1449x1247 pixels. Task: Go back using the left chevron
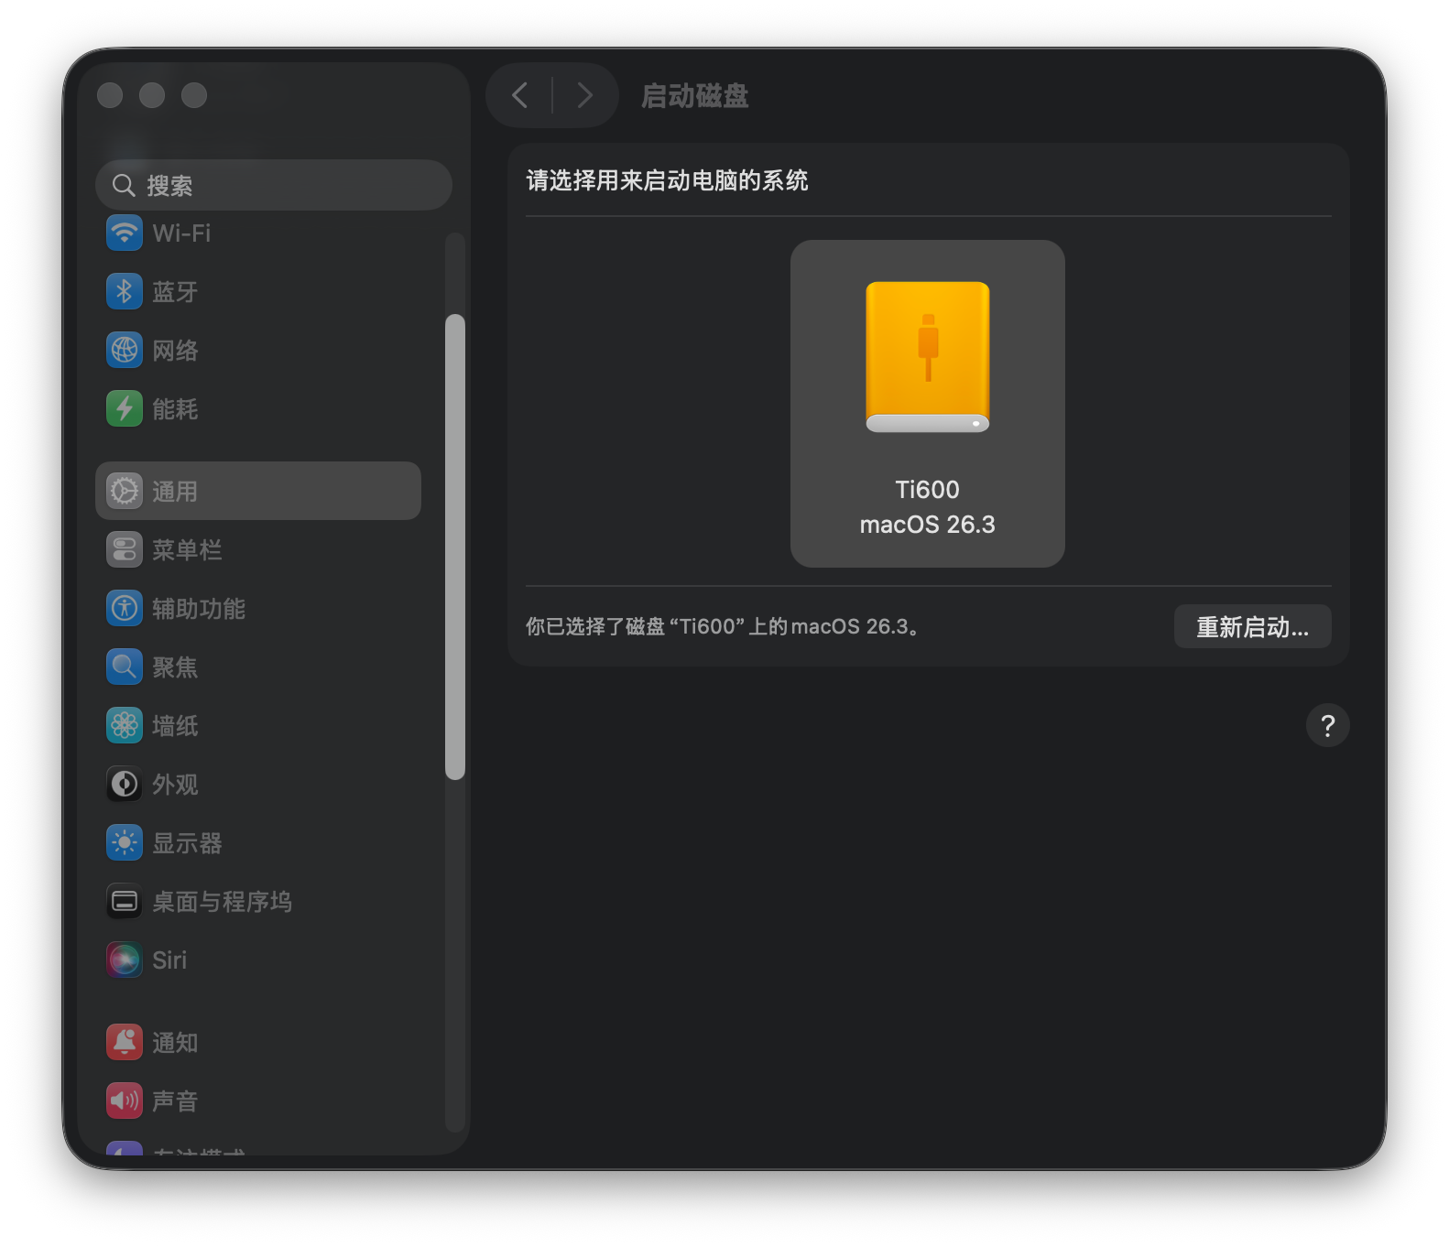(x=520, y=95)
